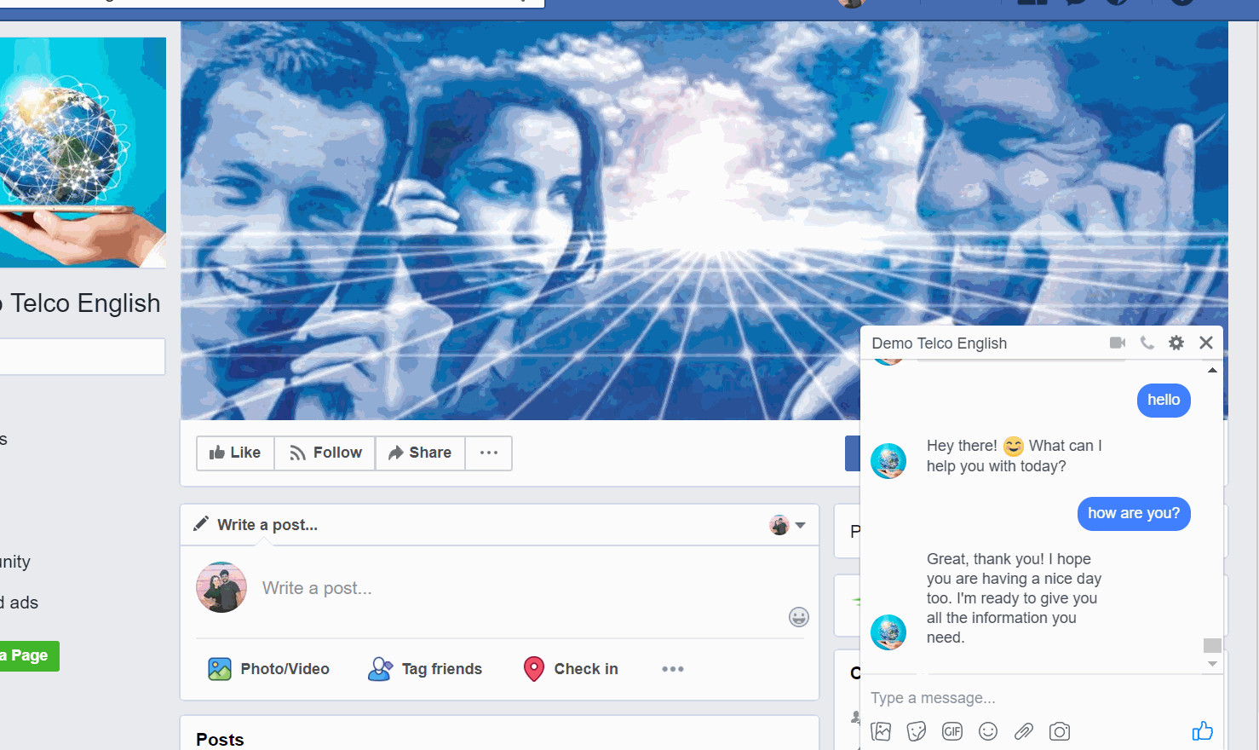Select Tag friends post option
This screenshot has height=750, width=1259.
pos(426,669)
